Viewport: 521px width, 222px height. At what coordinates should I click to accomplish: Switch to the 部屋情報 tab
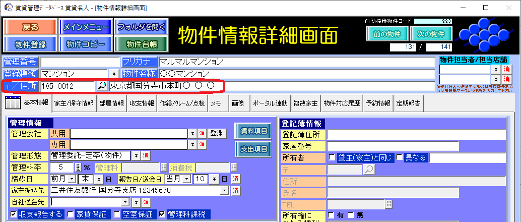(x=111, y=103)
